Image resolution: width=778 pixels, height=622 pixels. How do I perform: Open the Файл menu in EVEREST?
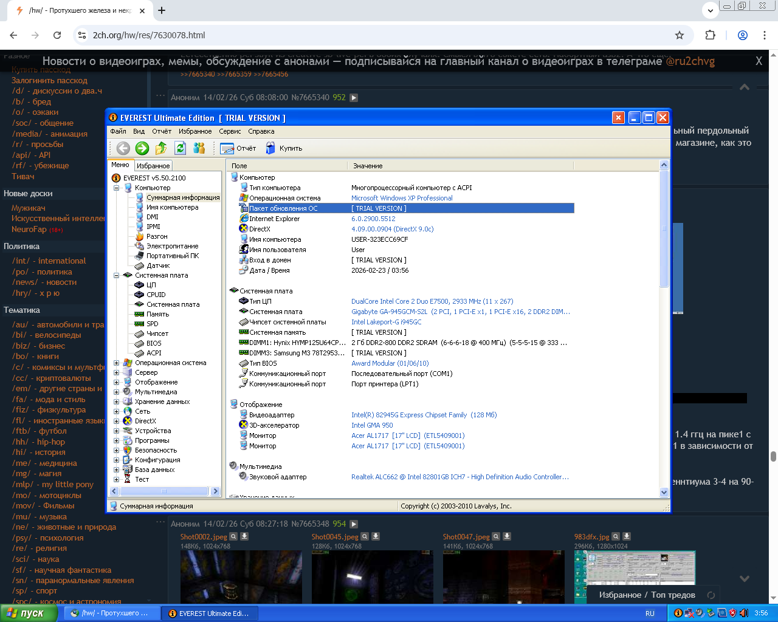pyautogui.click(x=118, y=131)
